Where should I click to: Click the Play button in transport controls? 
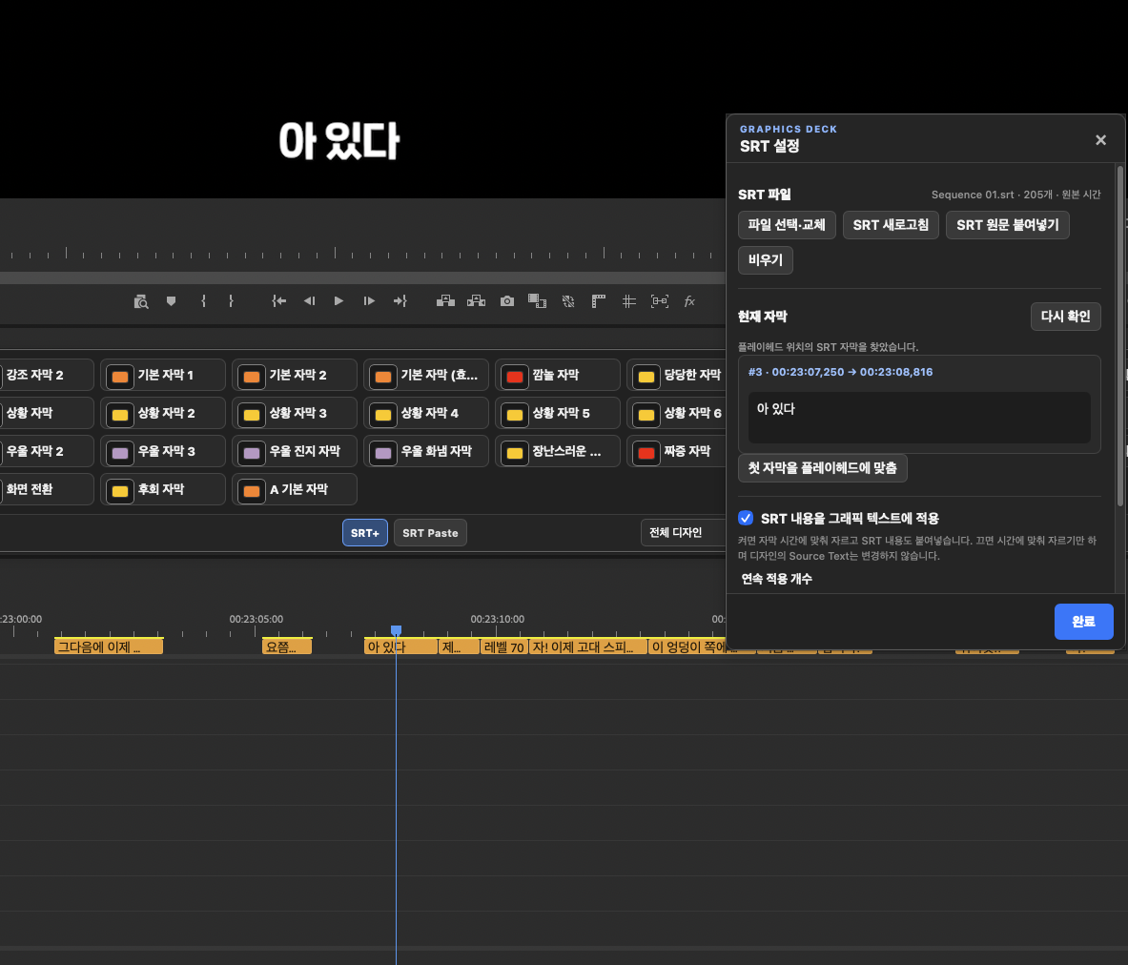point(338,300)
